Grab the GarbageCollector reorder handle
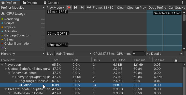Image resolution: width=186 pixels, height=95 pixels. click(x=43, y=35)
